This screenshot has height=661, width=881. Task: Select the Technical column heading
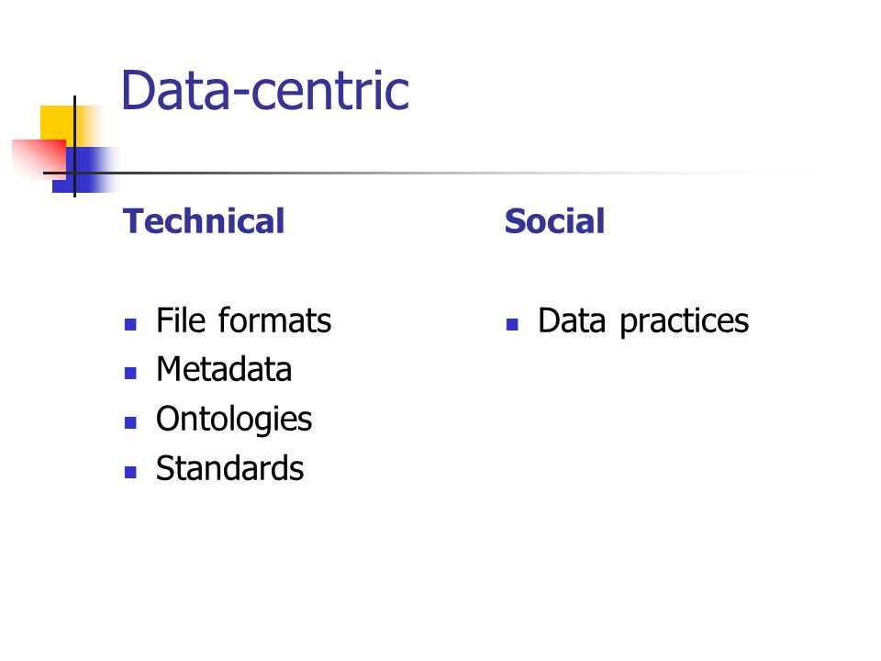tap(204, 221)
